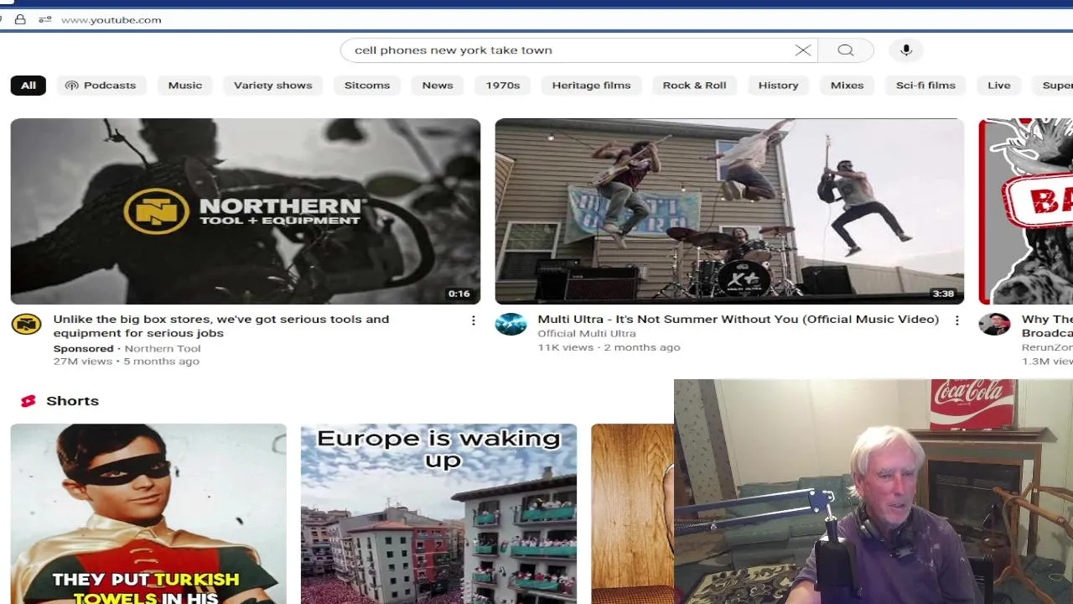Open the Official Multi Ultra channel avatar
This screenshot has height=604, width=1073.
tap(511, 324)
